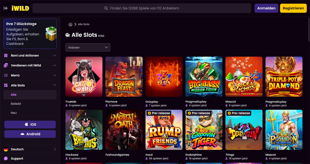310x164 pixels.
Task: Download the iOS app
Action: pos(30,124)
